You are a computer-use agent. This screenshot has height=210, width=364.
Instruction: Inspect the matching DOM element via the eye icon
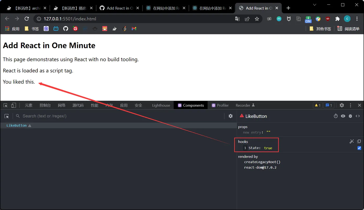point(343,116)
